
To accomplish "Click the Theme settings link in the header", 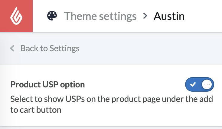I will (100, 16).
